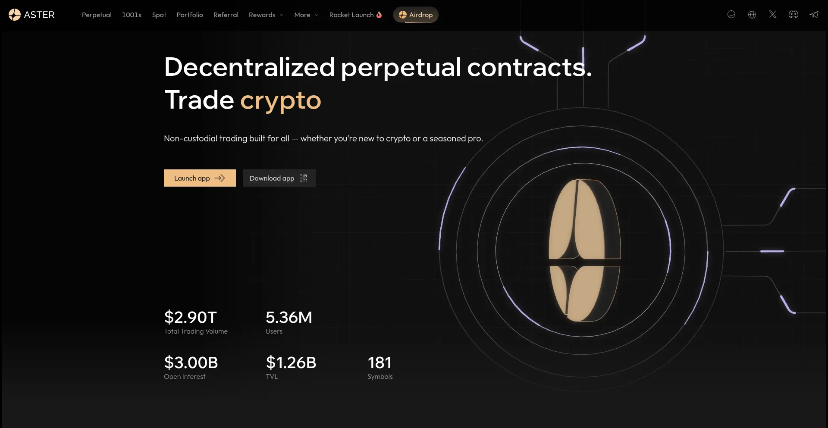
Task: Open the Perpetual menu item
Action: [x=97, y=15]
